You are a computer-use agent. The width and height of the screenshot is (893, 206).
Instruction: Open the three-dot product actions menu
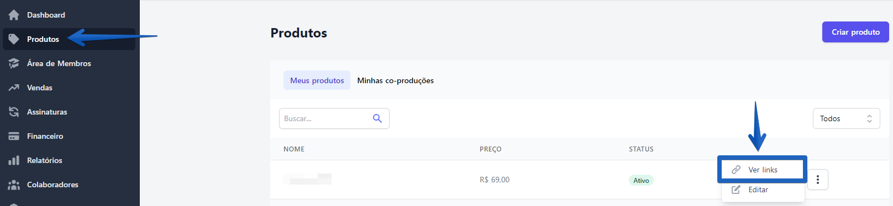click(818, 180)
